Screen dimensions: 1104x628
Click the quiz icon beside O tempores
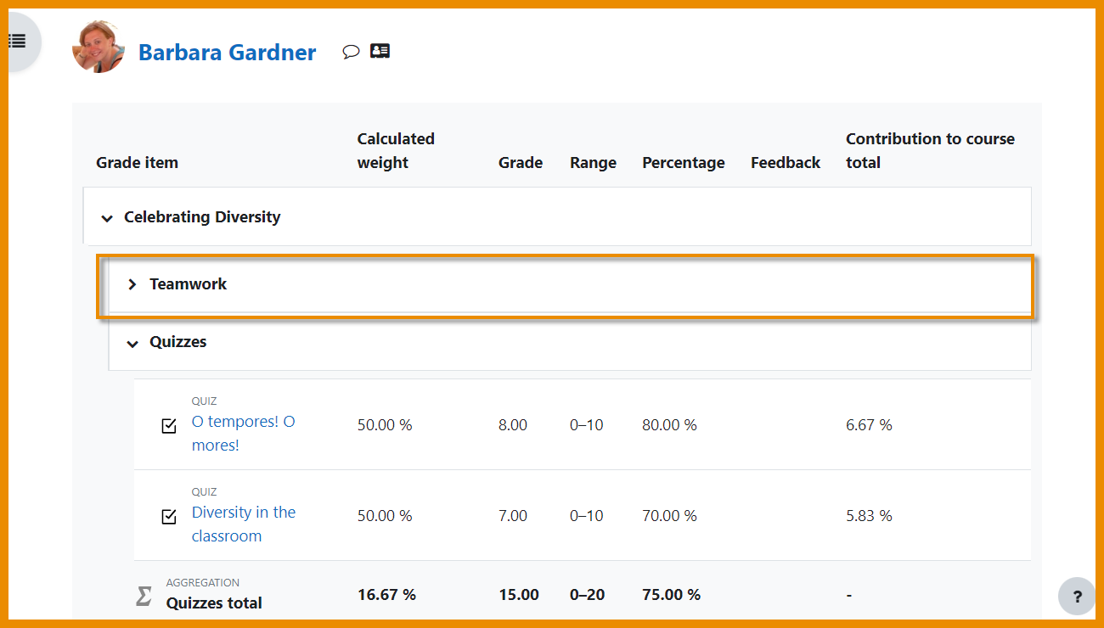click(x=169, y=425)
